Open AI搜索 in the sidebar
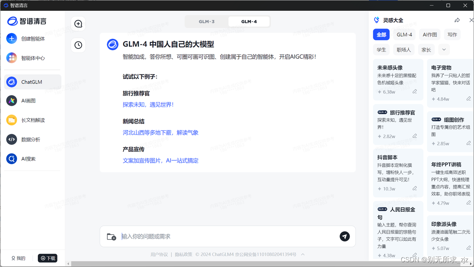 [33, 159]
